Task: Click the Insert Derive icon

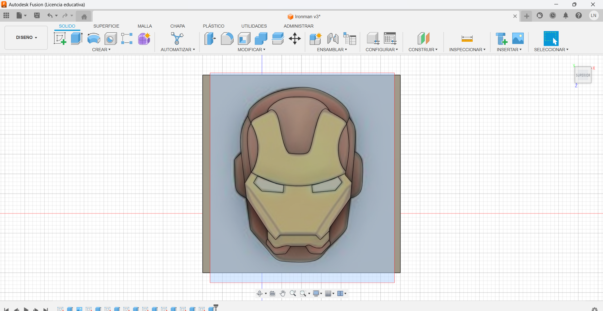Action: tap(502, 39)
